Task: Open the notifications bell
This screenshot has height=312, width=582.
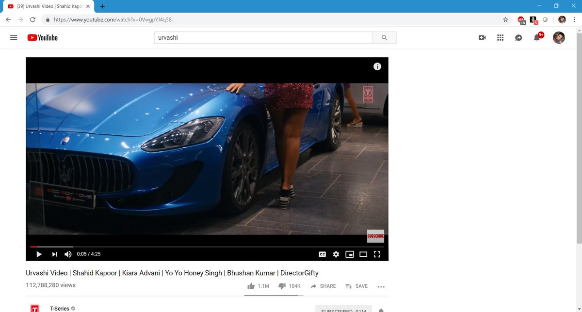Action: (537, 37)
